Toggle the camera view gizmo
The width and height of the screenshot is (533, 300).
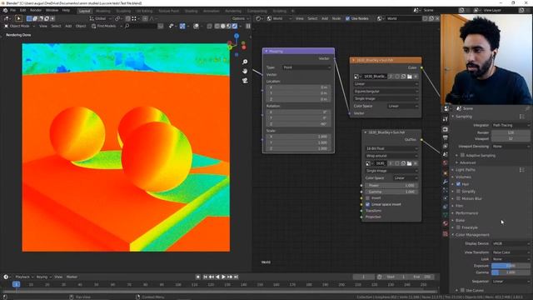245,81
